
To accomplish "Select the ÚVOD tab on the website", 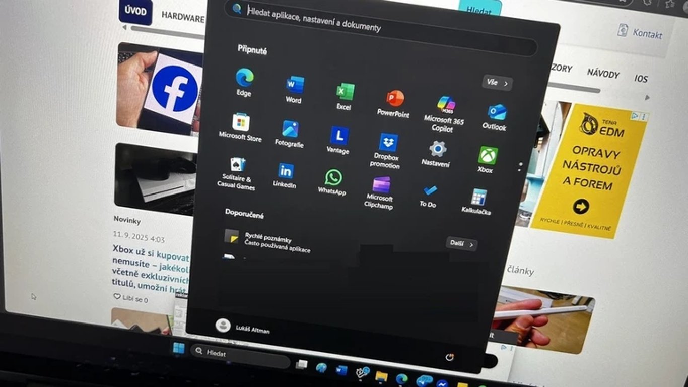I will point(136,12).
